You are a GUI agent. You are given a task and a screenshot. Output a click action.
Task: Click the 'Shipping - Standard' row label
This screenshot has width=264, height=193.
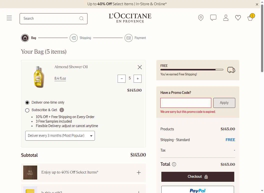(175, 140)
